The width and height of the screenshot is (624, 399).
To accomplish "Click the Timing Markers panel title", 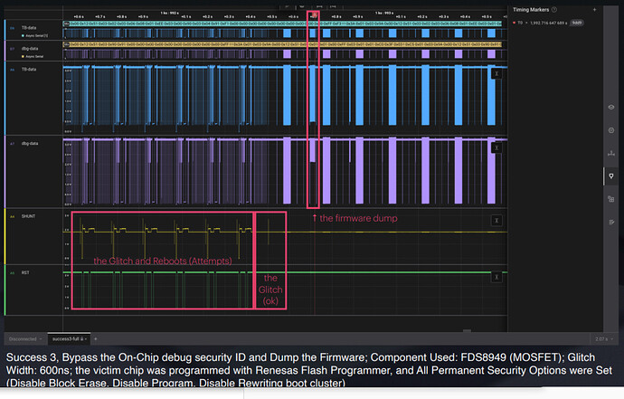I will pos(531,10).
